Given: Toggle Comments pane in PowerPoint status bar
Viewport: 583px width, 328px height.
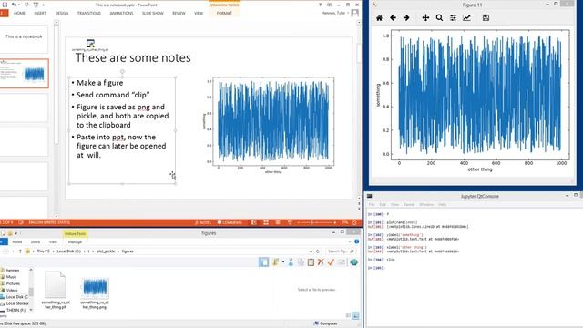Looking at the screenshot, I should click(230, 222).
